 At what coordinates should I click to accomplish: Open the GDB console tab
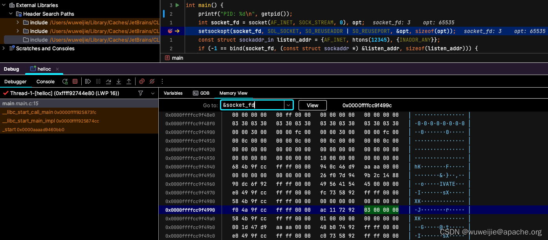(201, 93)
